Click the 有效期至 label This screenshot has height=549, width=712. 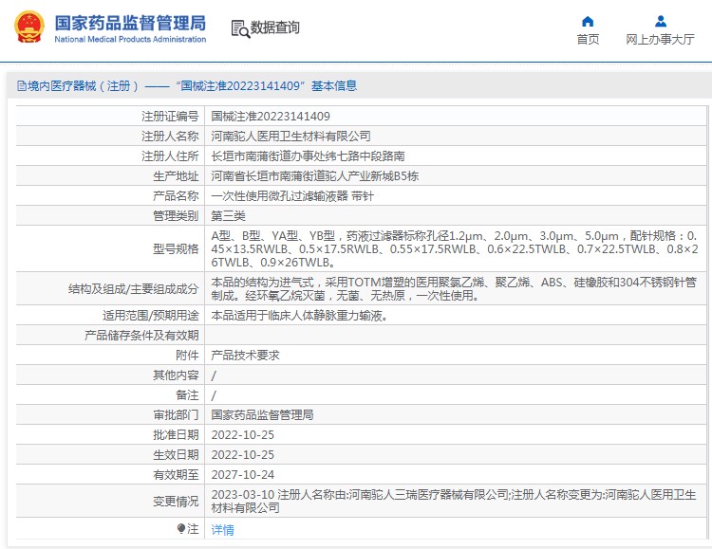[176, 475]
